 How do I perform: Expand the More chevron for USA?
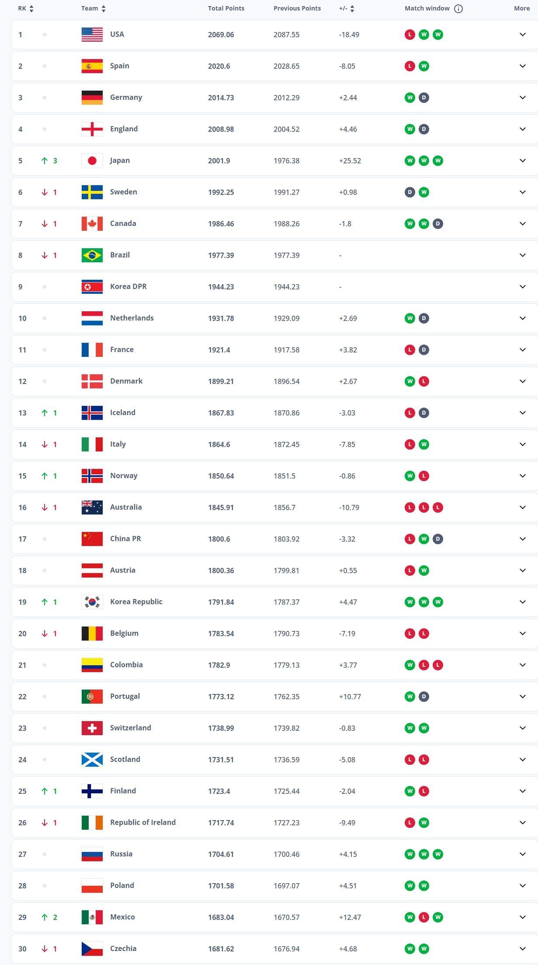(522, 34)
